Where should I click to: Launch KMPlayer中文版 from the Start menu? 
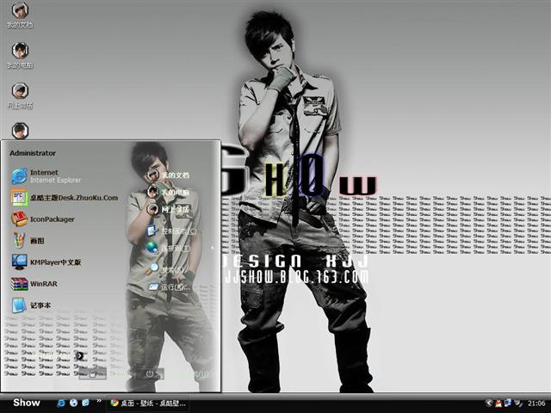coord(55,262)
